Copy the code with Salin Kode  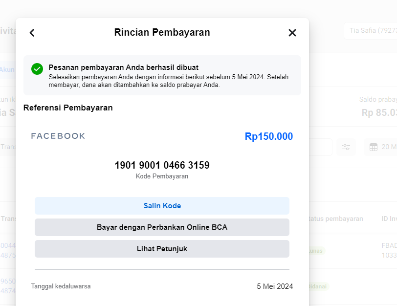162,206
